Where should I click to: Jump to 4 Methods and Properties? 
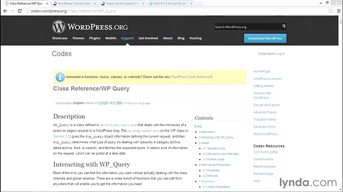click(214, 165)
